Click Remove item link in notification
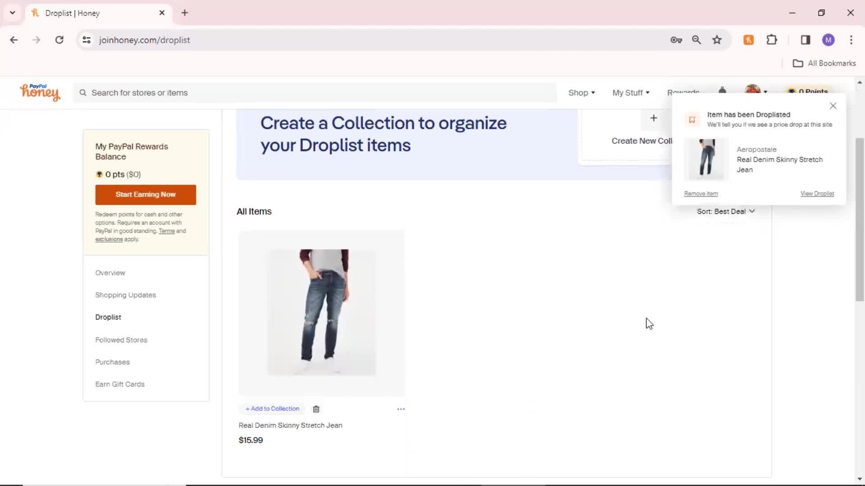 tap(701, 193)
